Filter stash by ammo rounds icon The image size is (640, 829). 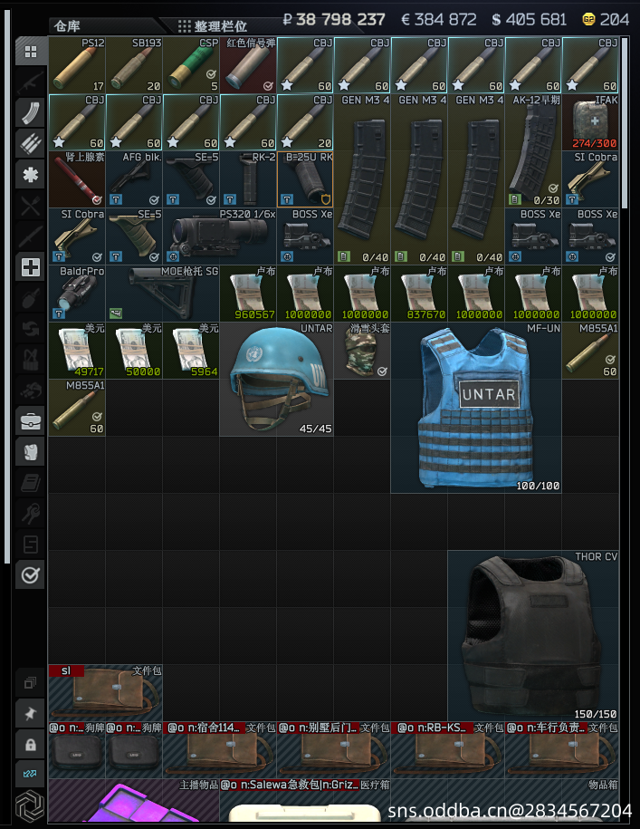pos(31,144)
